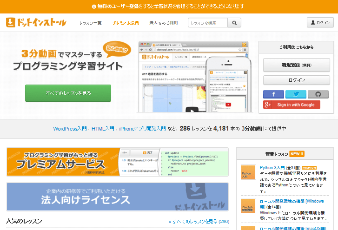Open ローカル開発環境の構築 [Windows編] link
Screen dimensions: 338x230
(x=292, y=204)
